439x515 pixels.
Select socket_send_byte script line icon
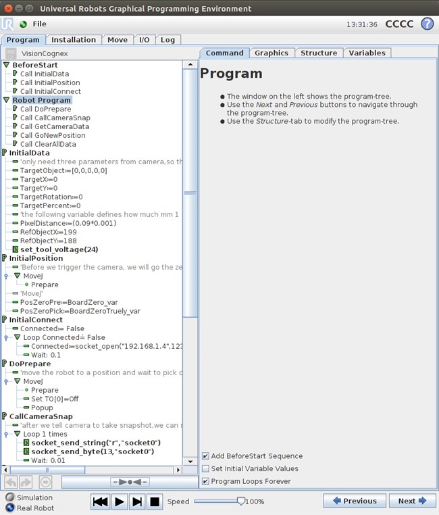tap(26, 451)
